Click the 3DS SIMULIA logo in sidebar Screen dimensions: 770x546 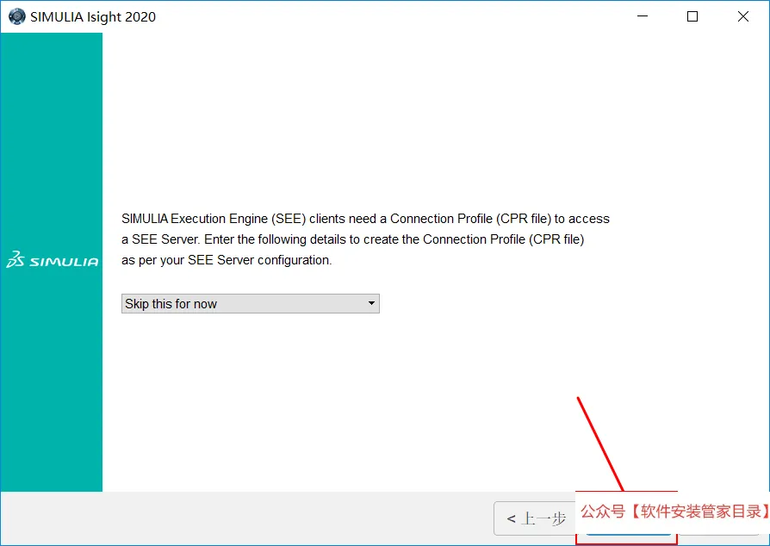point(52,260)
